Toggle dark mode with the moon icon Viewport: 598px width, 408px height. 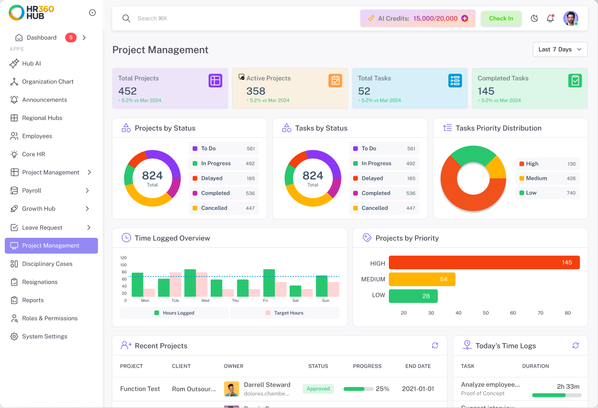pyautogui.click(x=534, y=18)
